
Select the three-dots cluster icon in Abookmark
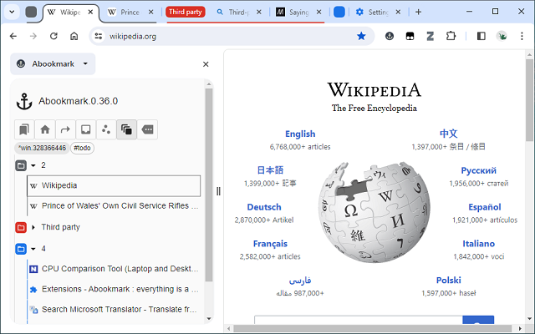(x=106, y=129)
